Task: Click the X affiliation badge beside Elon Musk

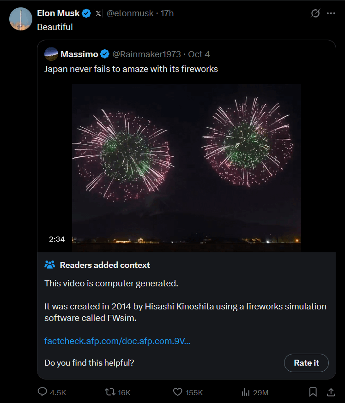Action: 98,13
